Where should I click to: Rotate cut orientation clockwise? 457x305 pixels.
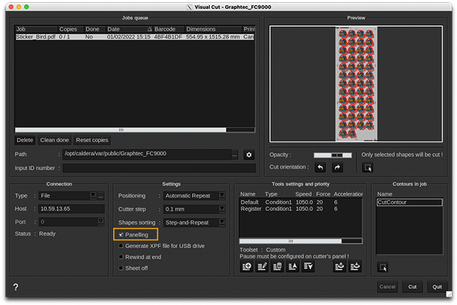[x=337, y=168]
